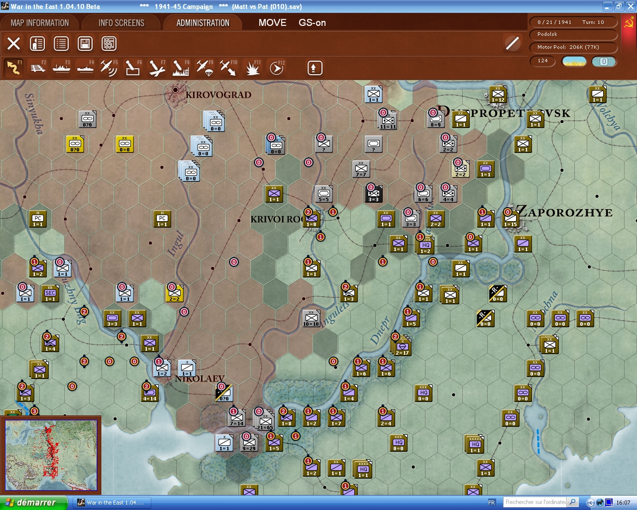Switch to the ADMINISTRATION tab
This screenshot has width=637, height=510.
[x=203, y=23]
